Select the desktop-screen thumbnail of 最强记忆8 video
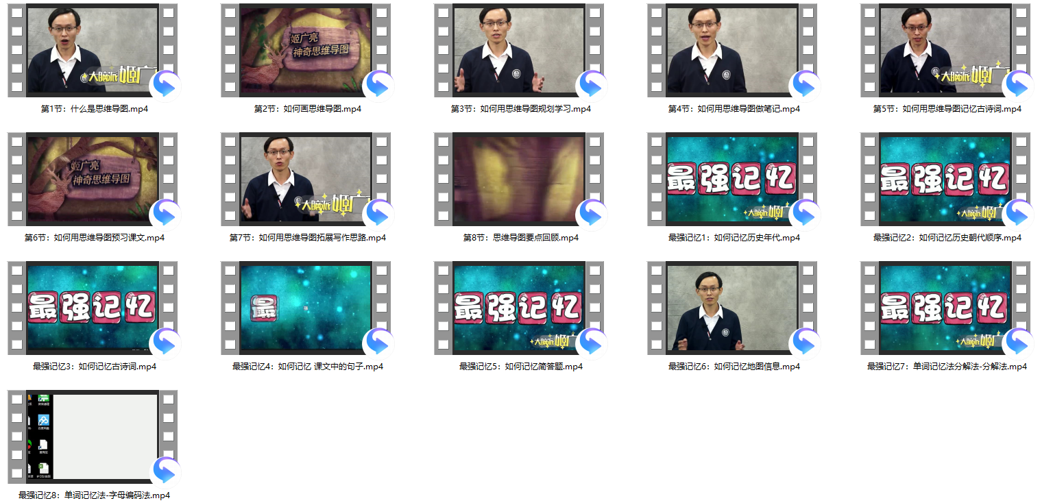Viewport: 1040px width, 503px height. (x=93, y=436)
